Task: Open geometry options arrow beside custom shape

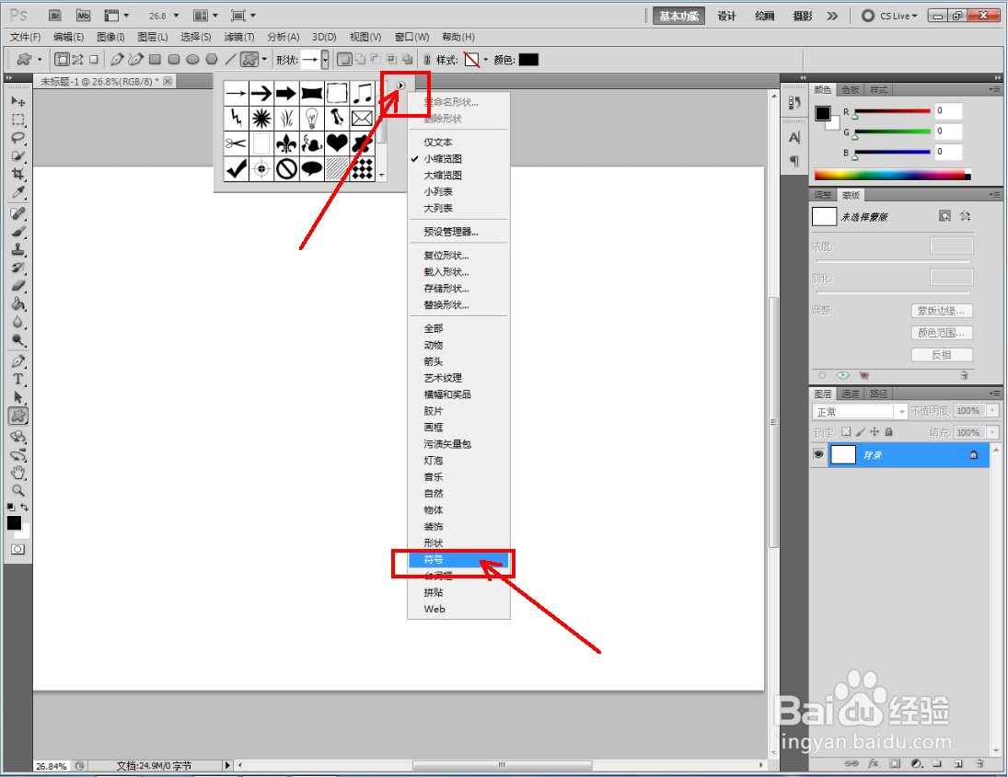Action: click(x=264, y=60)
